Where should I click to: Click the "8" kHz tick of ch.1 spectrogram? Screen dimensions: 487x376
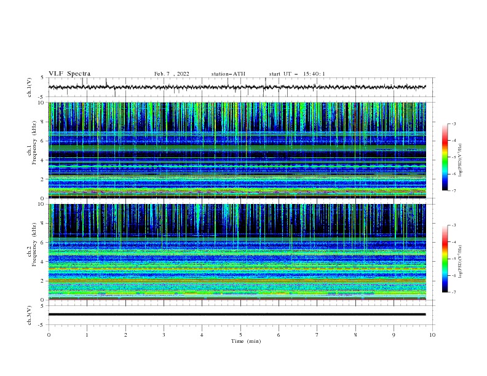[x=43, y=122]
